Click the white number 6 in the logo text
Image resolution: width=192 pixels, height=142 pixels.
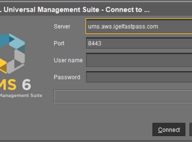coord(27,85)
